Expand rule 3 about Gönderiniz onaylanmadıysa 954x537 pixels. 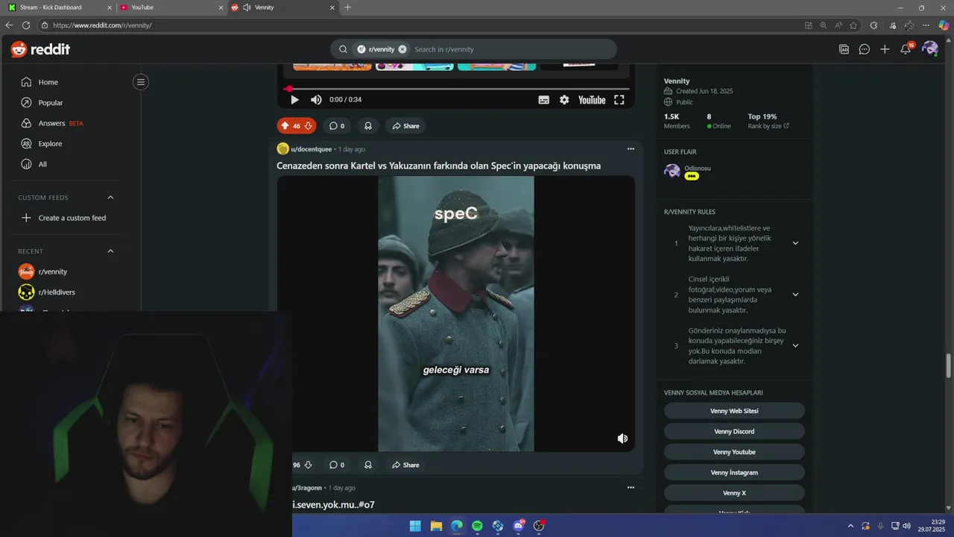795,345
